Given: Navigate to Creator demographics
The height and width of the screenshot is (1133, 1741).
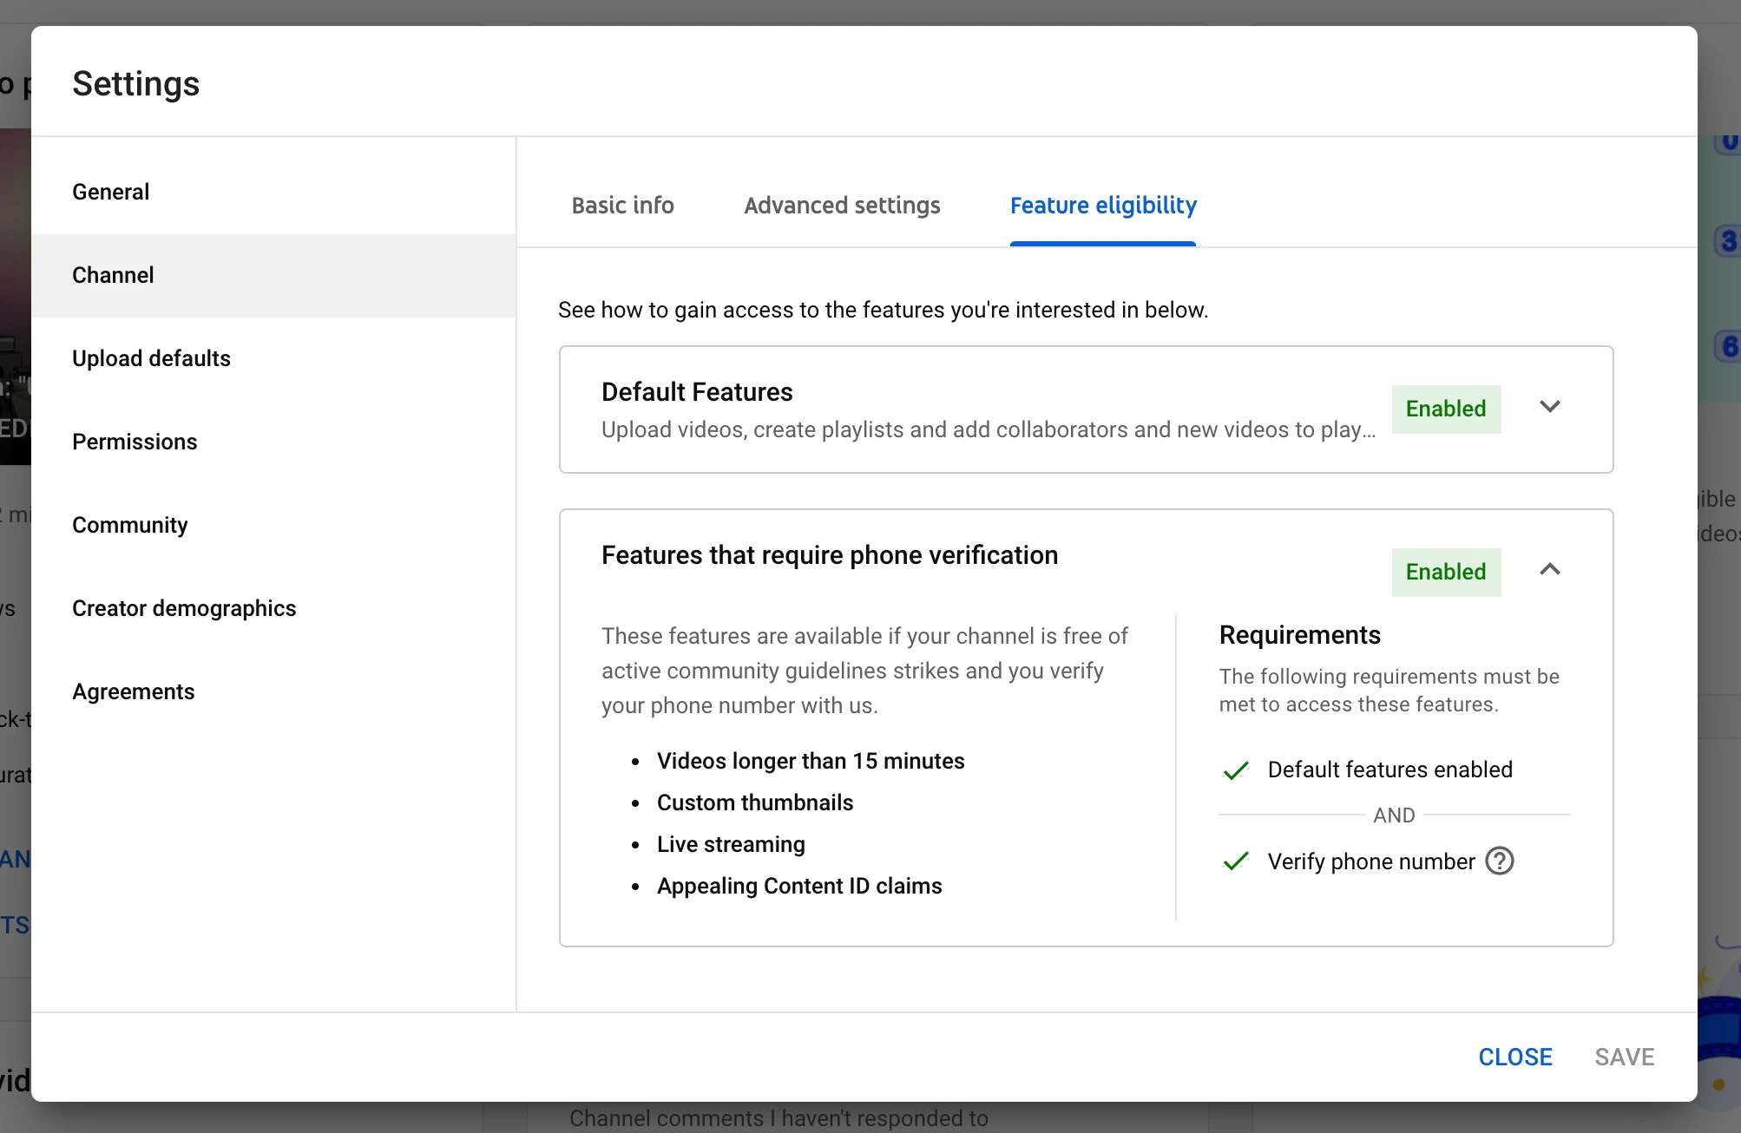Looking at the screenshot, I should (184, 608).
